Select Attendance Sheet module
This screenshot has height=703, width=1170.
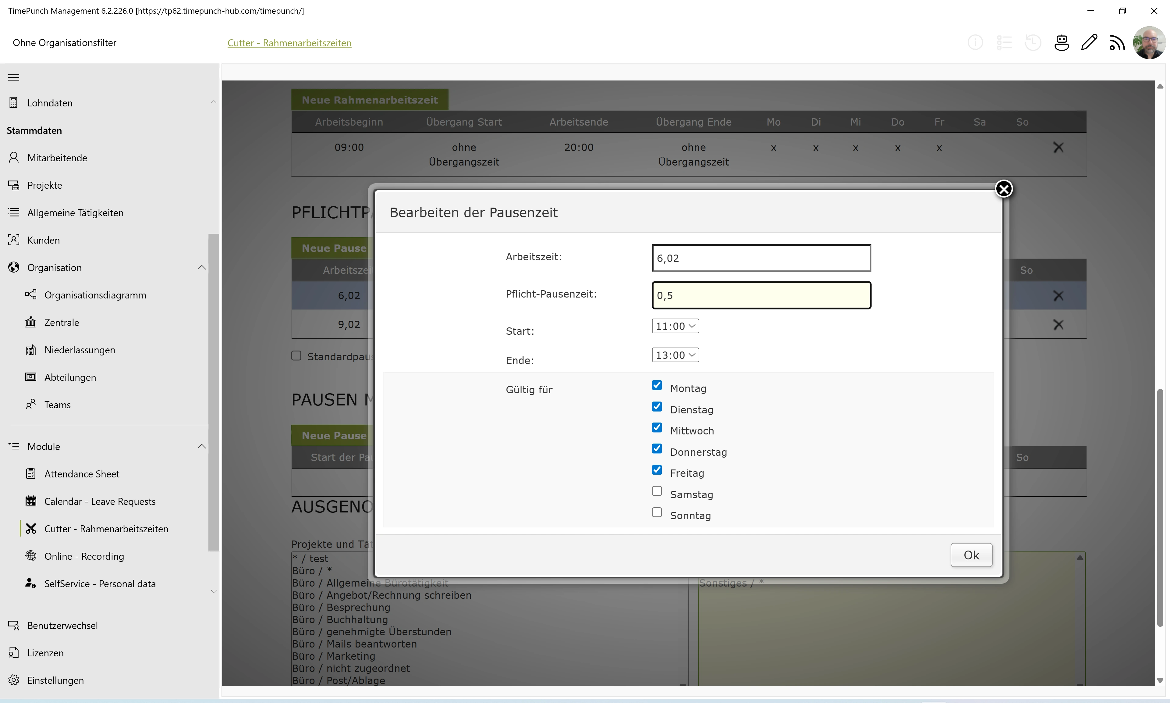pyautogui.click(x=82, y=474)
